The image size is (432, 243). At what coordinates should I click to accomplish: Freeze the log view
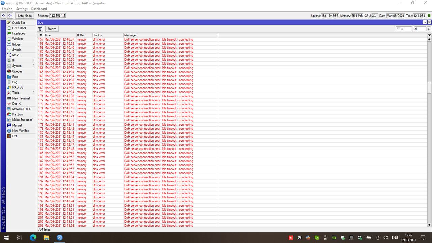coord(52,29)
